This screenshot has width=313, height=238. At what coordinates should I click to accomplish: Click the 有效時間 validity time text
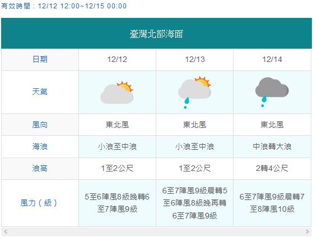pyautogui.click(x=64, y=6)
